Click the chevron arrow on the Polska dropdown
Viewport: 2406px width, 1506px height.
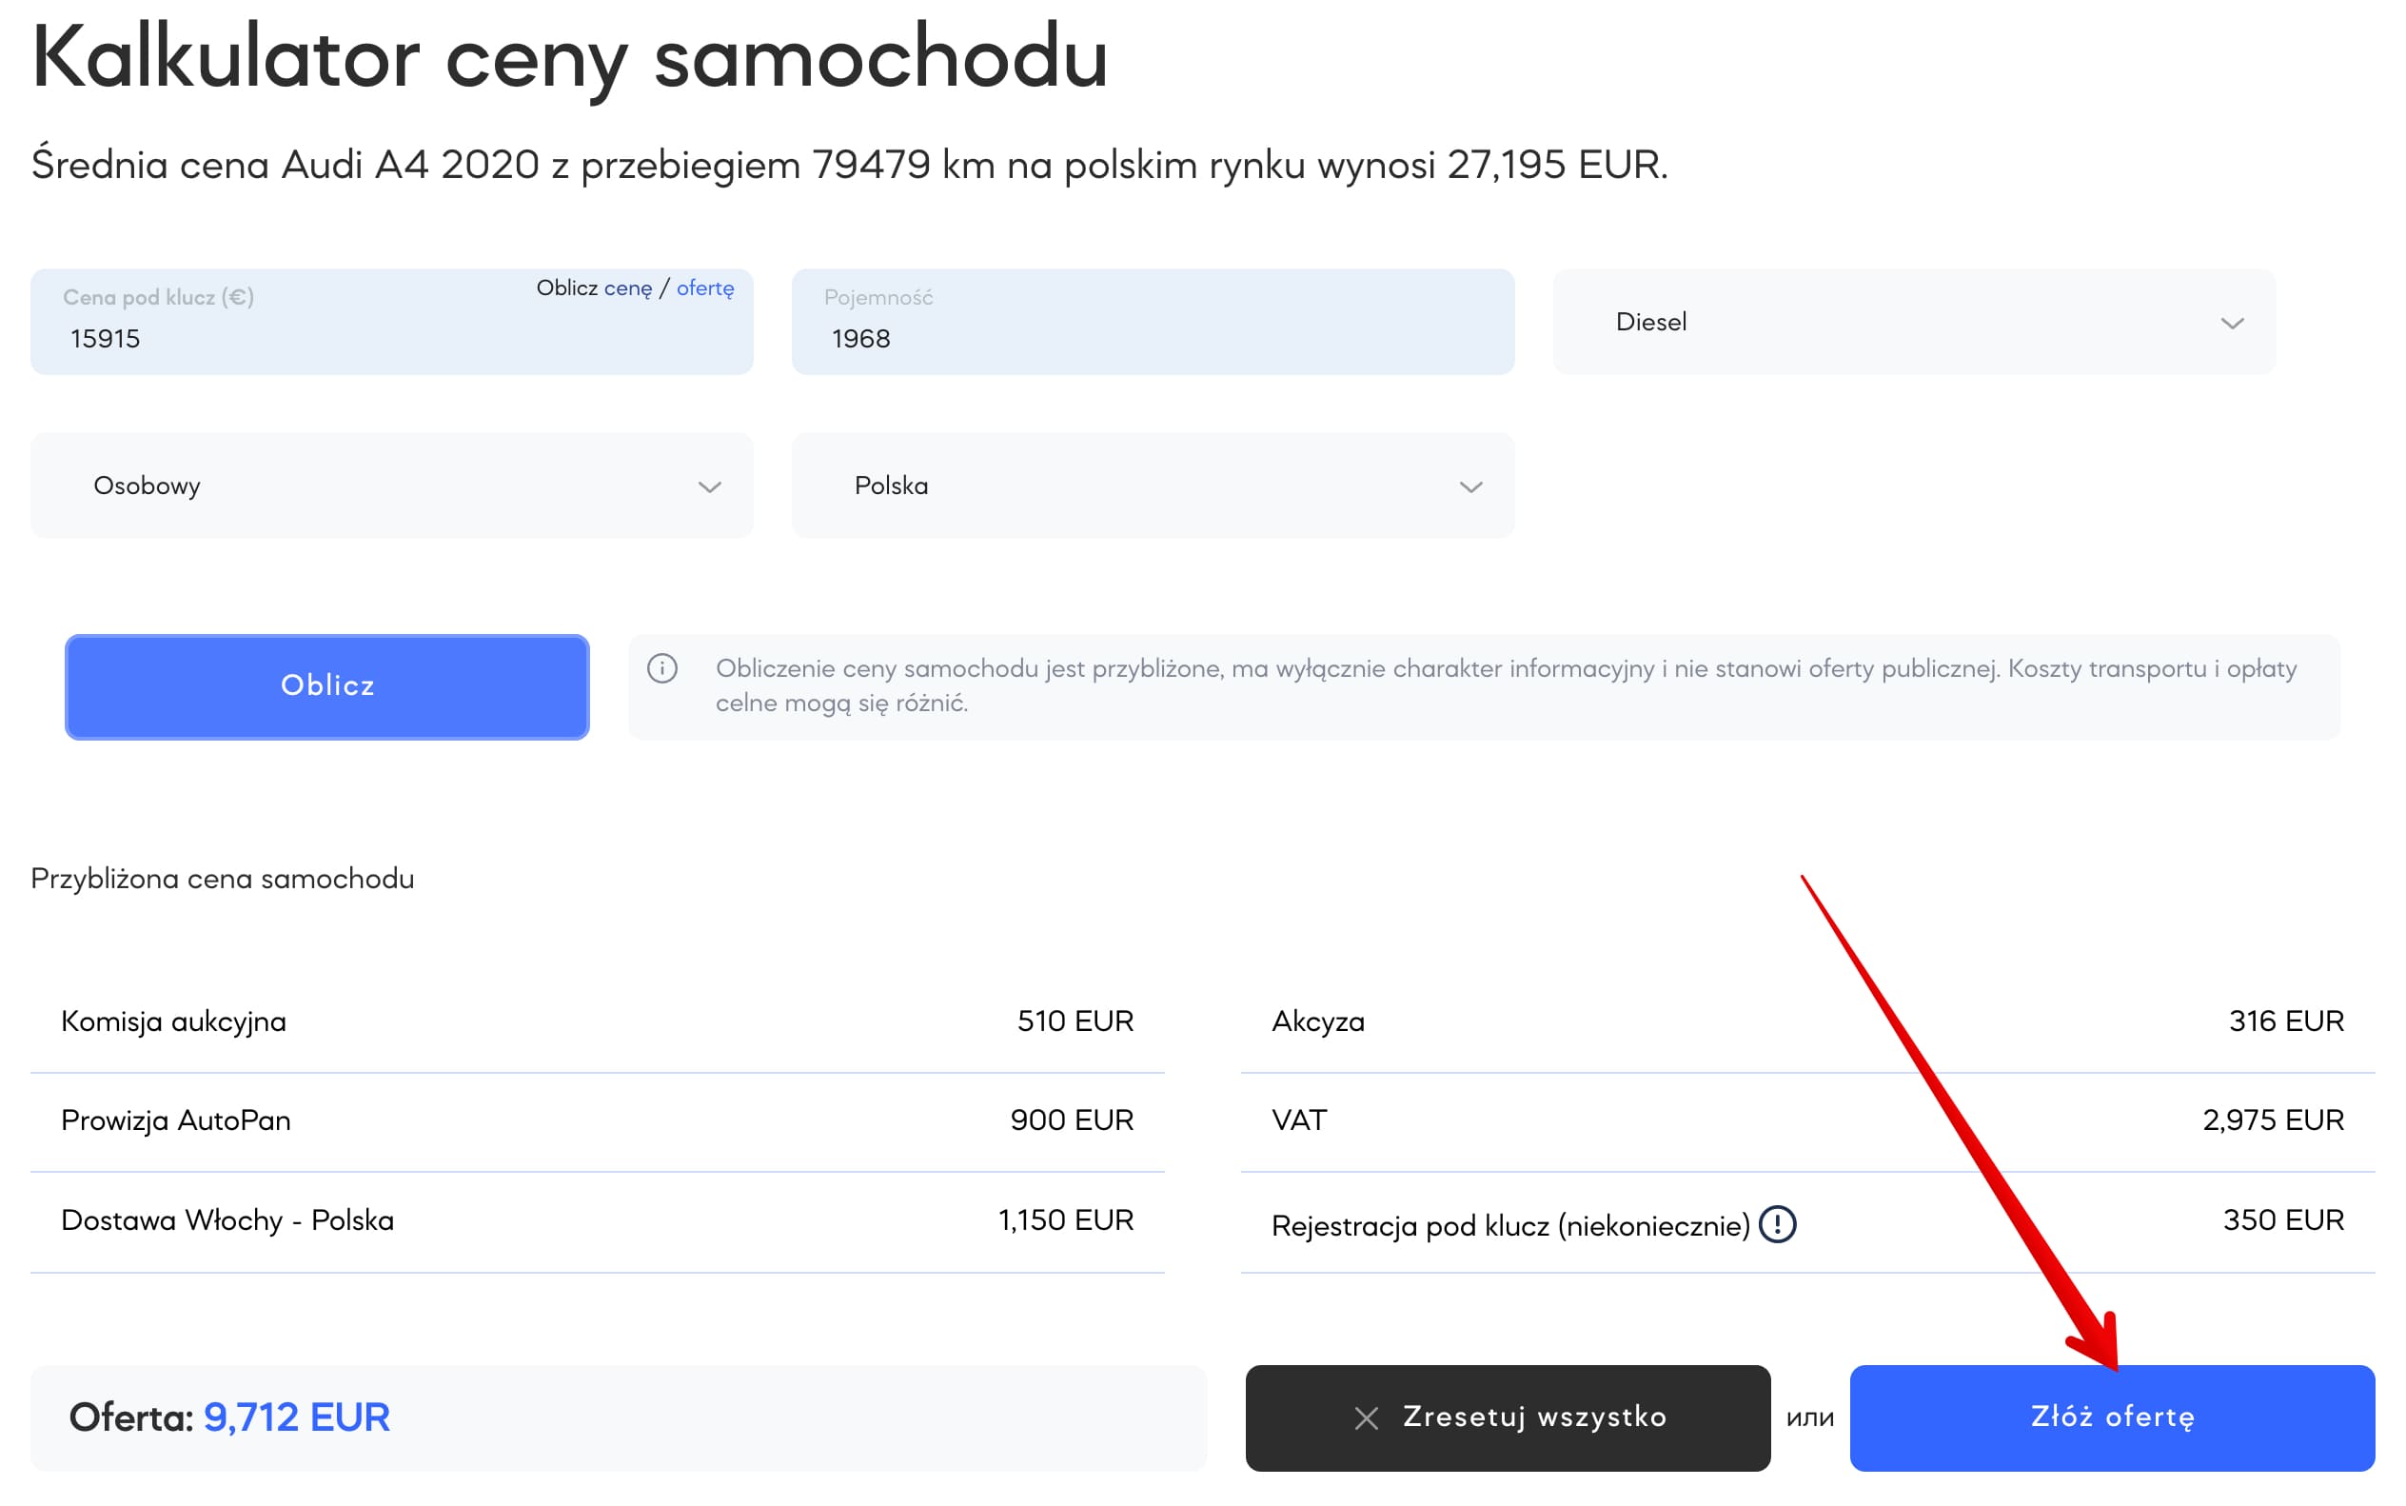[x=1469, y=487]
